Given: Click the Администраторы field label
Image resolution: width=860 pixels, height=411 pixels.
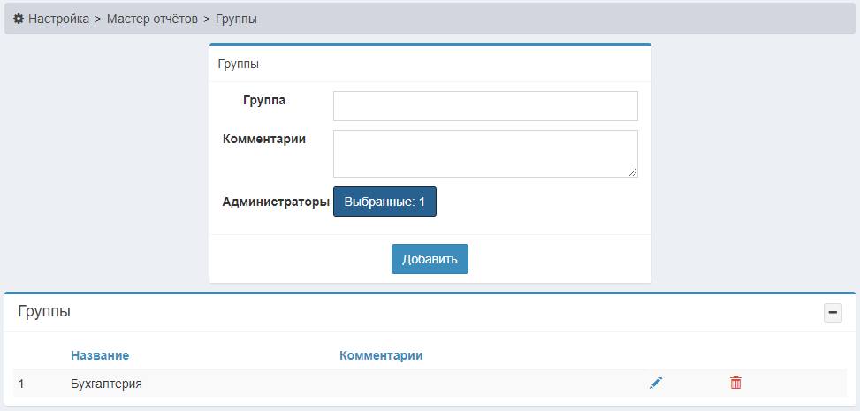Looking at the screenshot, I should 276,202.
